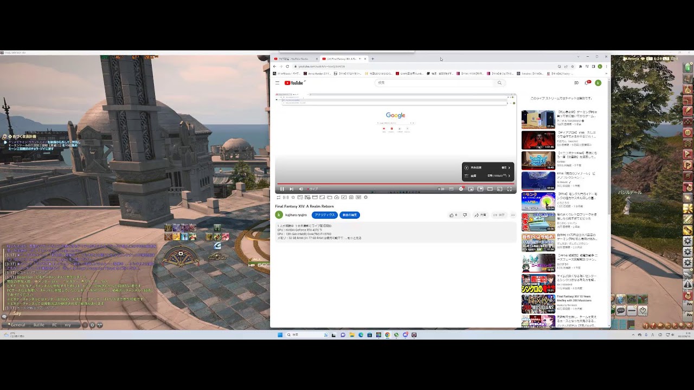Go back in Chrome navigation

click(x=274, y=67)
